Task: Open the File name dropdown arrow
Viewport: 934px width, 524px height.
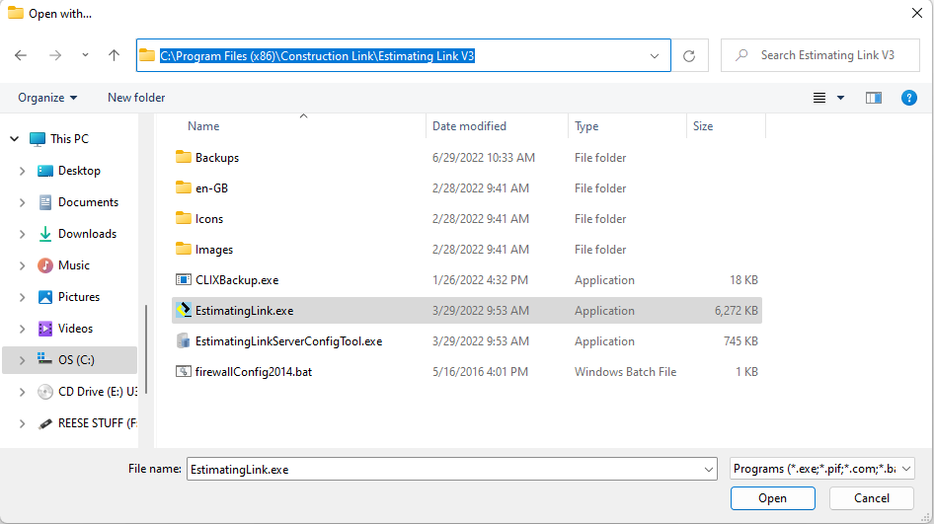Action: coord(709,469)
